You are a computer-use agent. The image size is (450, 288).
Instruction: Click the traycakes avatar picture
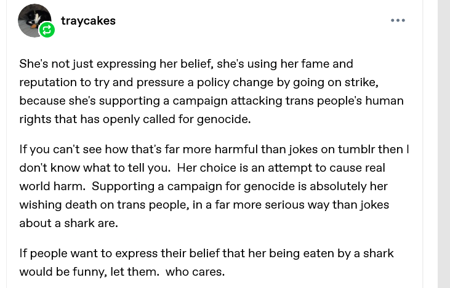[x=33, y=19]
